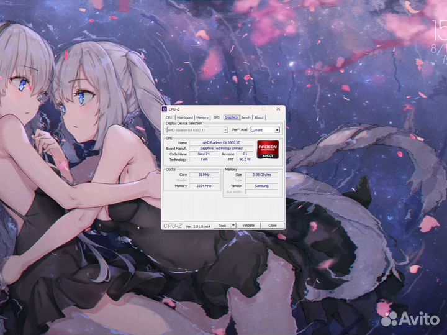447x335 pixels.
Task: Switch to the CPU tab
Action: tap(169, 117)
